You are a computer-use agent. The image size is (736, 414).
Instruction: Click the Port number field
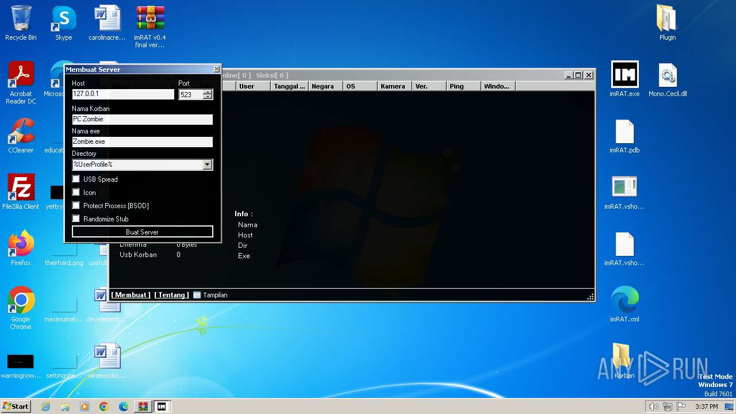tap(191, 94)
